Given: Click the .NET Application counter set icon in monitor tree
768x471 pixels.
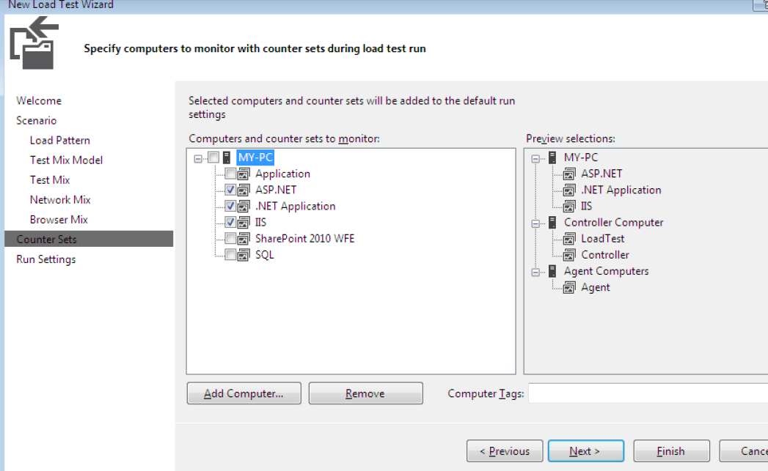Looking at the screenshot, I should 244,206.
